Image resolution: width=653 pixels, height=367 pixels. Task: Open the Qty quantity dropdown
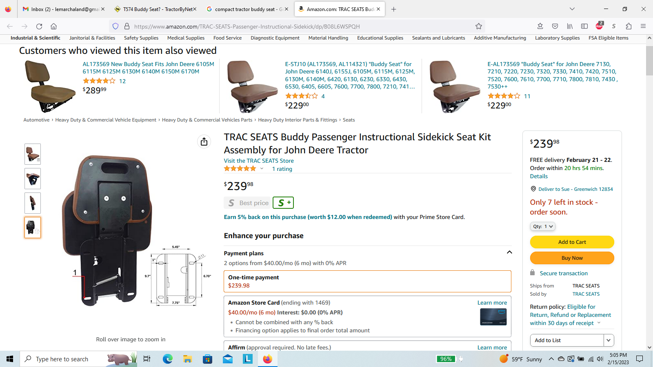coord(542,226)
